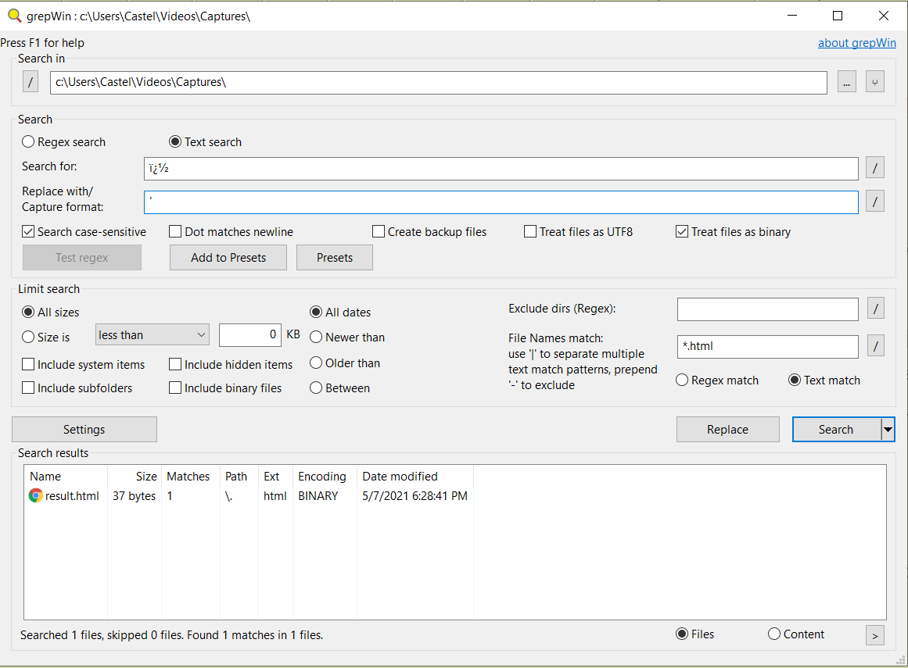908x668 pixels.
Task: Open the Presets button
Action: pyautogui.click(x=335, y=257)
